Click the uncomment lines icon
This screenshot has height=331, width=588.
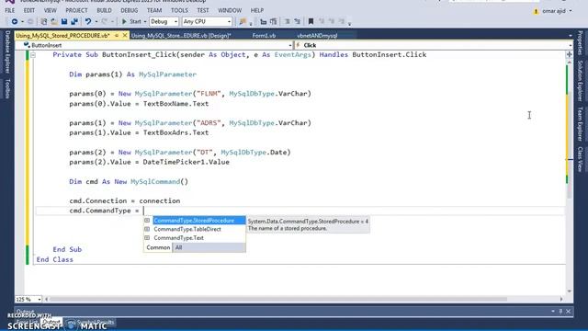pyautogui.click(x=298, y=22)
